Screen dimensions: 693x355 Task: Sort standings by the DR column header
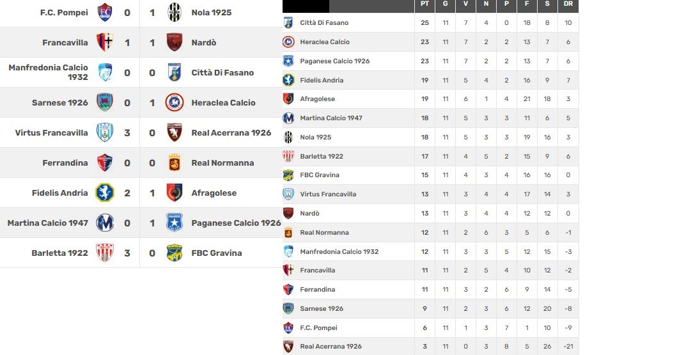(x=568, y=4)
